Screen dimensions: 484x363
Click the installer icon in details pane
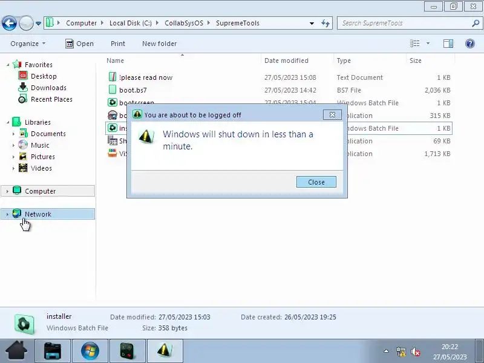click(24, 324)
